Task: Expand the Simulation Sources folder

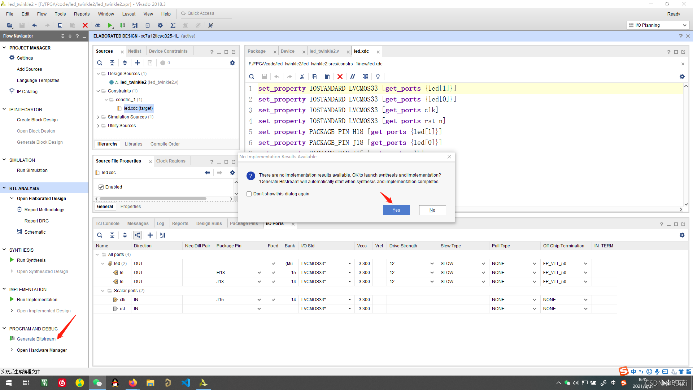Action: 98,117
